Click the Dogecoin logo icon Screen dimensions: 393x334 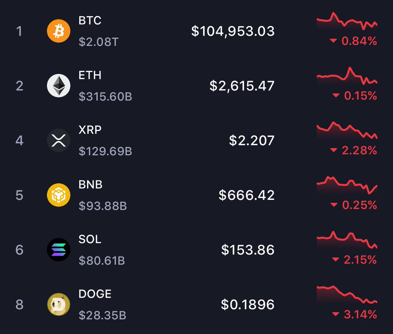pos(59,304)
